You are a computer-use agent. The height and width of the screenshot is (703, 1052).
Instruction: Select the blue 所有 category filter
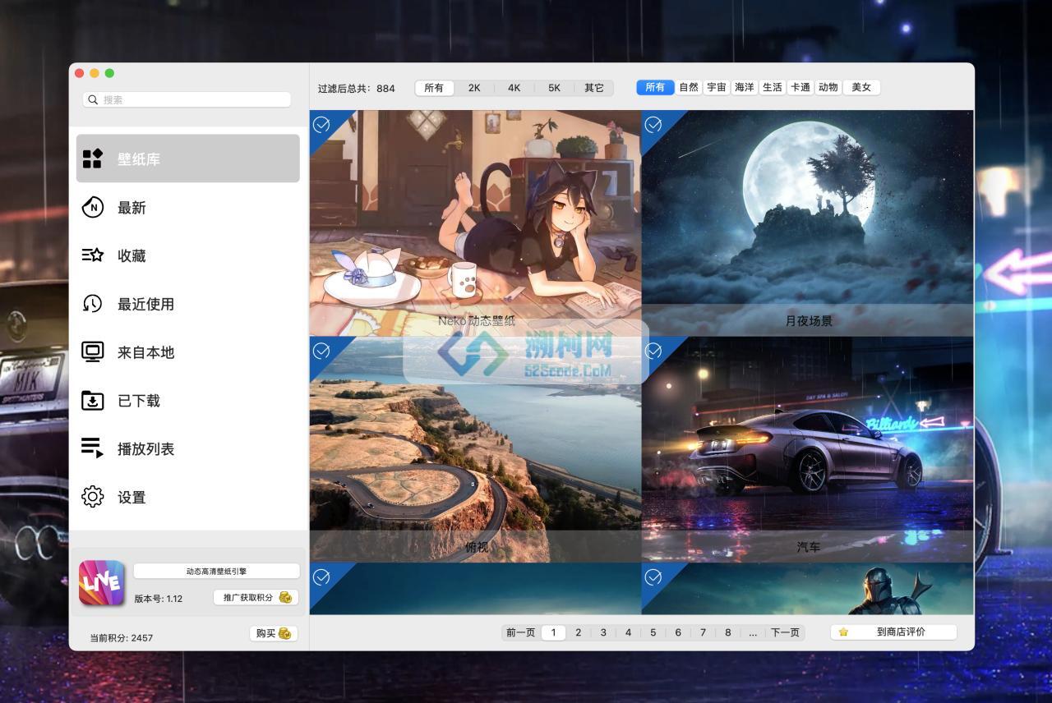(x=655, y=87)
